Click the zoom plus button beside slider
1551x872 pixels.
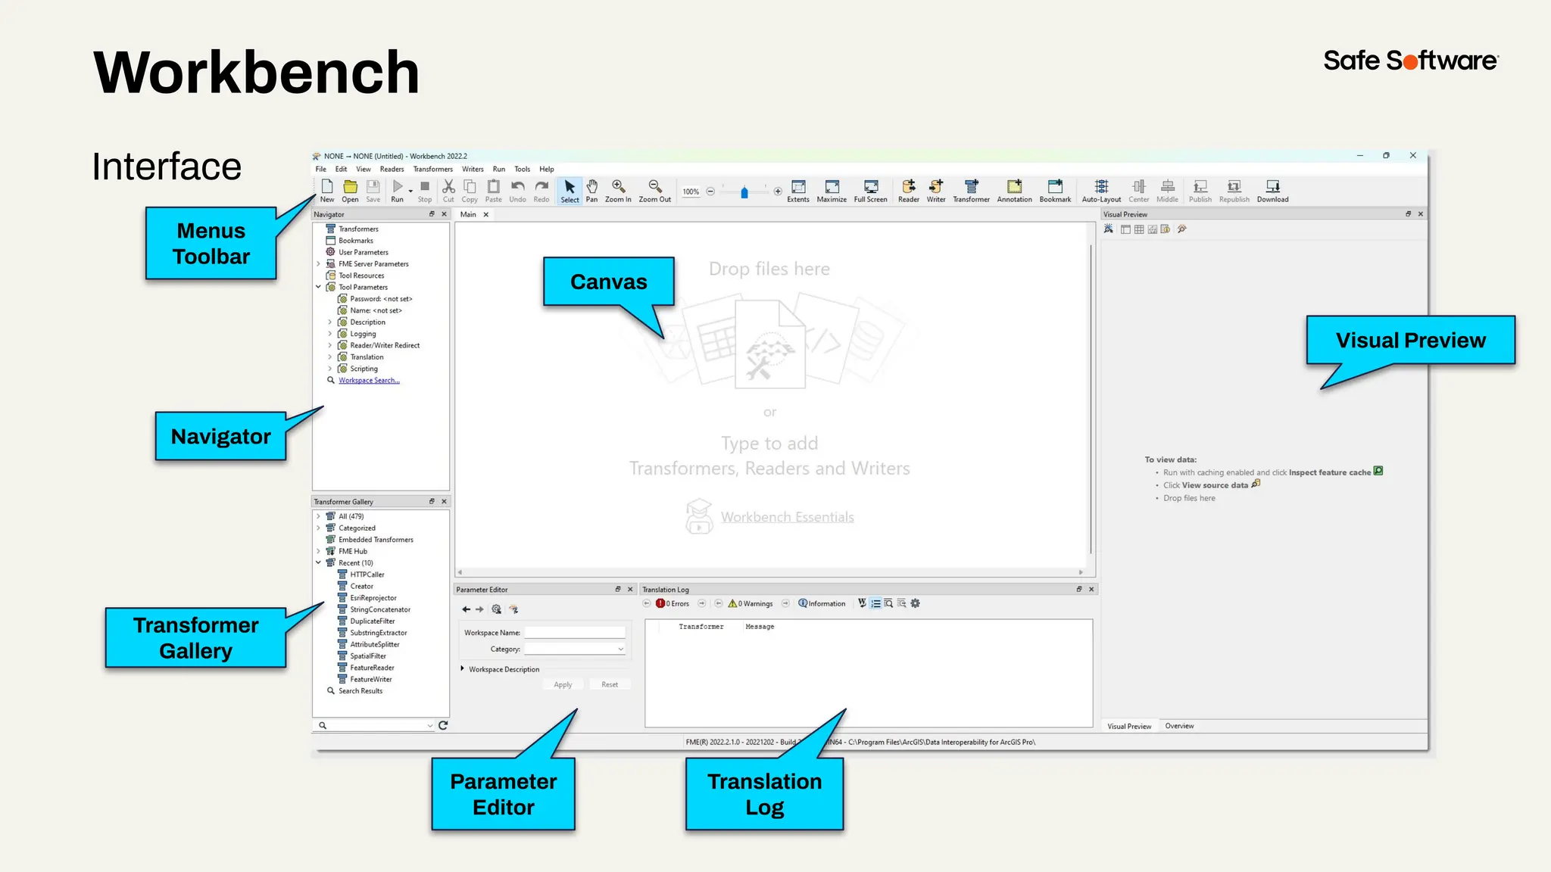pos(778,192)
